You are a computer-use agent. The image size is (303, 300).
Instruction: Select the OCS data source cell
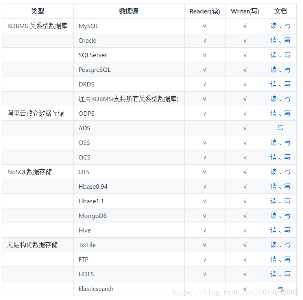tap(129, 157)
